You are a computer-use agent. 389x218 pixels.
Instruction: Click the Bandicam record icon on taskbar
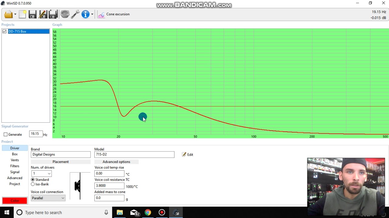(162, 213)
